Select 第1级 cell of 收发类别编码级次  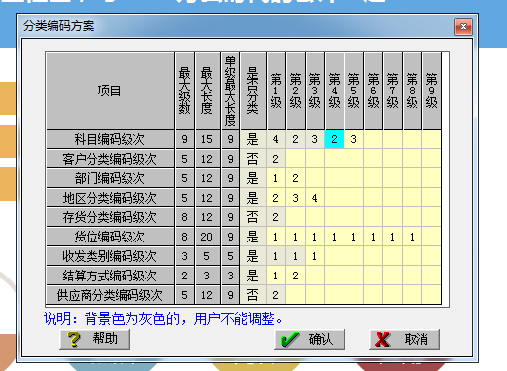pos(275,256)
